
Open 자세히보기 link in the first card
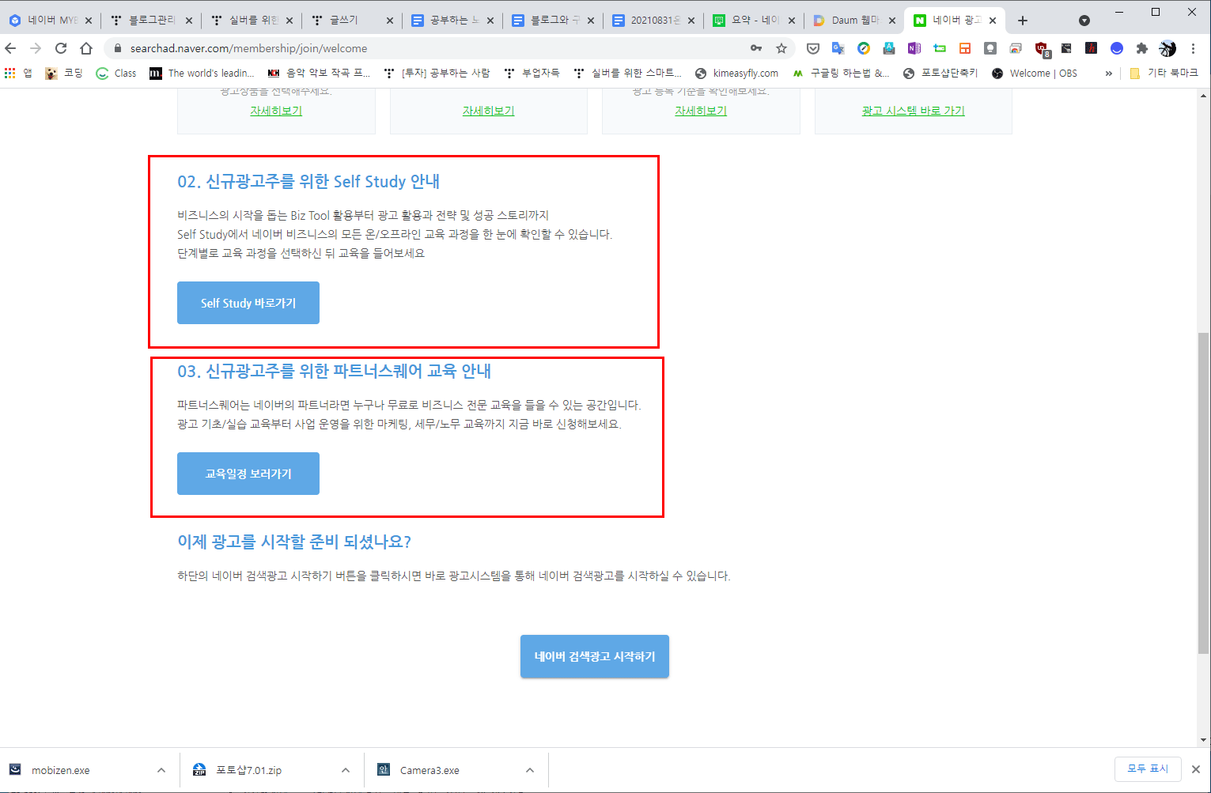pos(276,111)
